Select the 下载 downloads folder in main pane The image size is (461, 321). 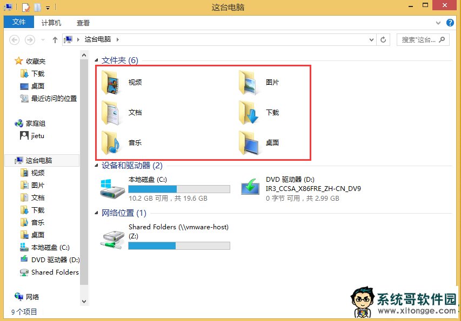click(x=249, y=113)
